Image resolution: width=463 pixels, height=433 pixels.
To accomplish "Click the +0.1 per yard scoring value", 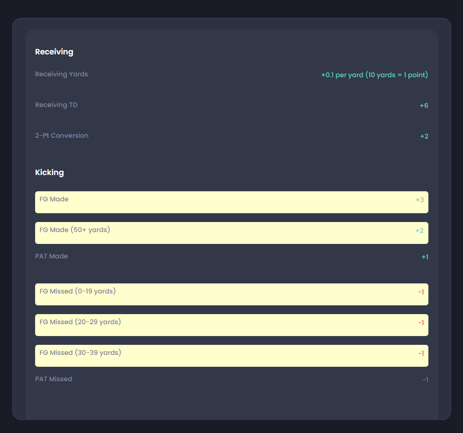I will coord(374,75).
